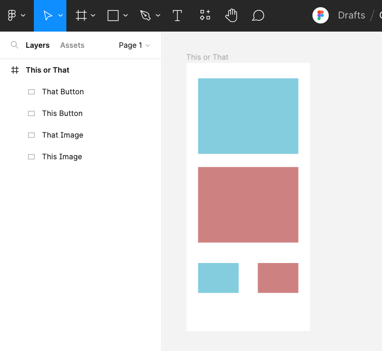Image resolution: width=382 pixels, height=351 pixels.
Task: Select the Pen tool
Action: (145, 15)
